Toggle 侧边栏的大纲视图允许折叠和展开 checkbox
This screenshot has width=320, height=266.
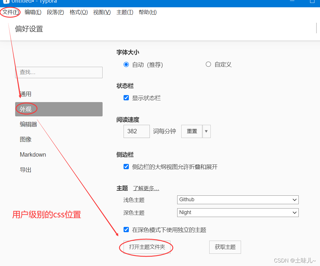click(x=126, y=167)
